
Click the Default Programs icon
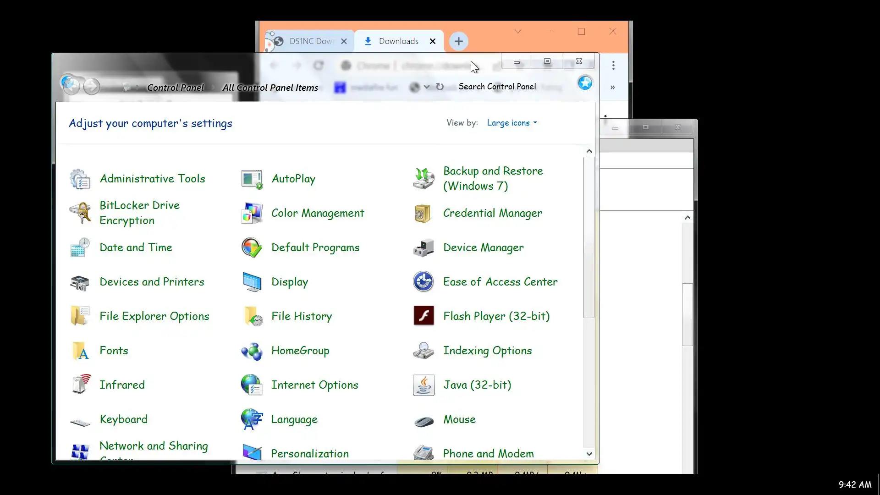pyautogui.click(x=252, y=247)
